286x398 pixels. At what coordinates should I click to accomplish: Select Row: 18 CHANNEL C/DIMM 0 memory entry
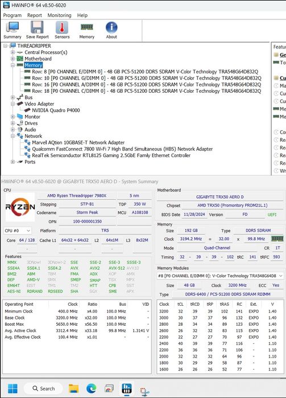click(147, 91)
